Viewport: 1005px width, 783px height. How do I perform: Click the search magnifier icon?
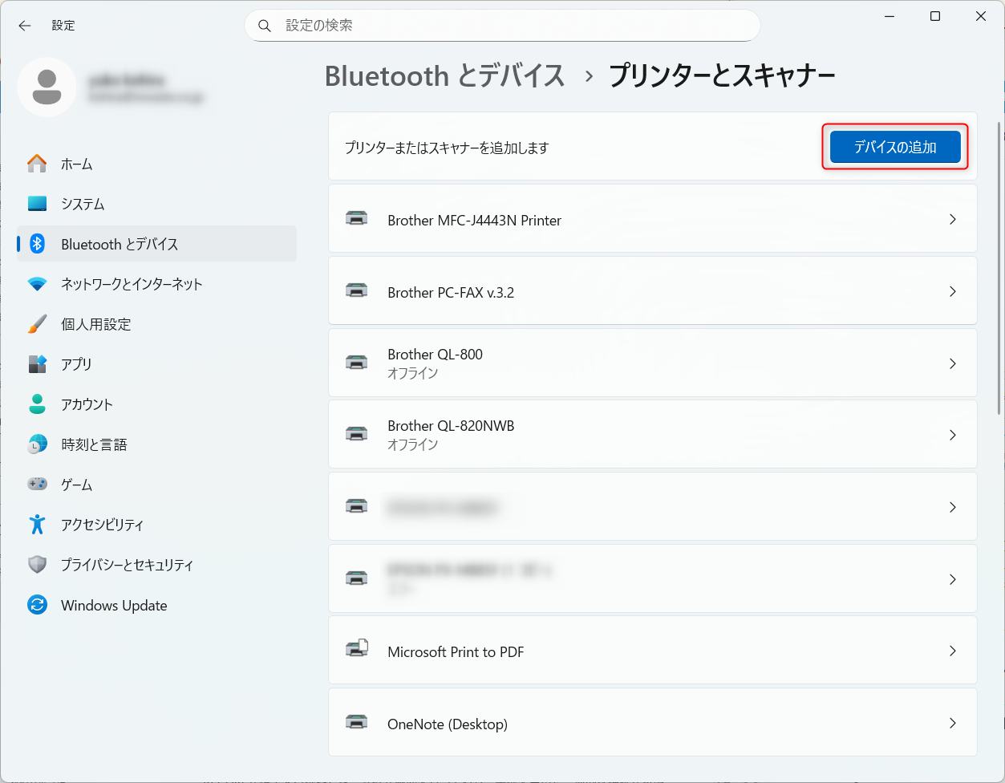265,26
